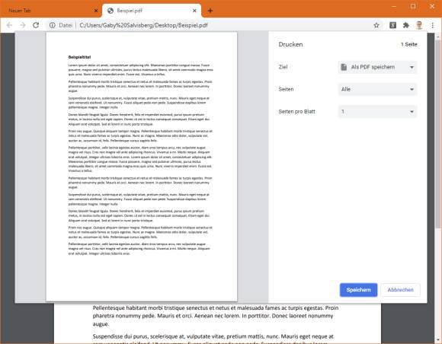The height and width of the screenshot is (344, 442).
Task: Open Chrome's three-dot menu
Action: 432,25
